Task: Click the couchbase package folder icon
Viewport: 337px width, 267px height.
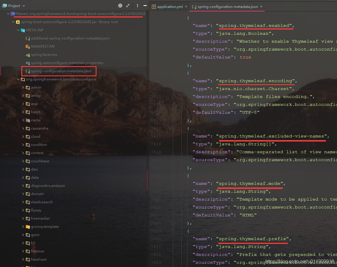Action: click(28, 161)
